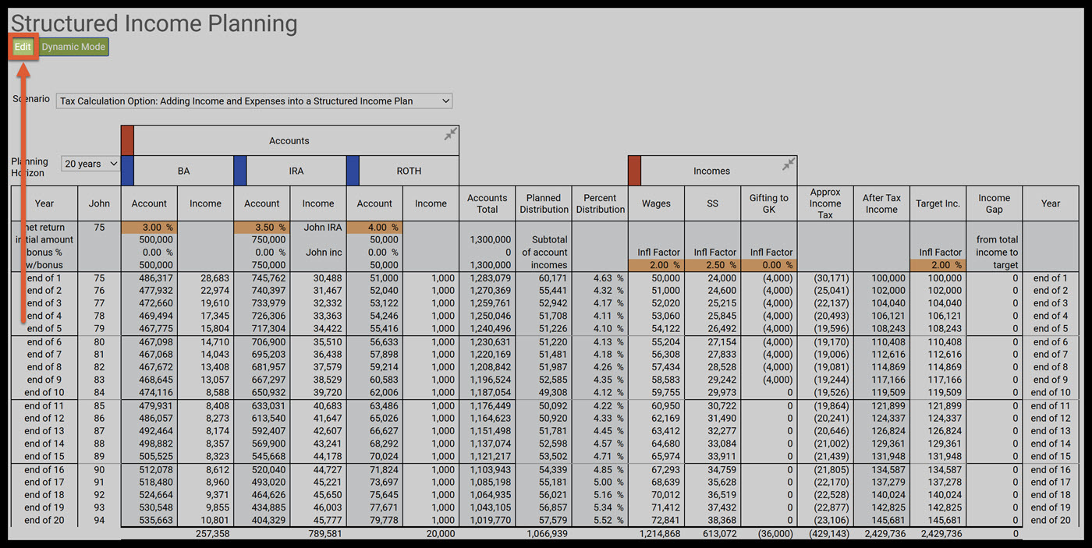Click the IRA account header
Image resolution: width=1092 pixels, height=548 pixels.
(296, 170)
